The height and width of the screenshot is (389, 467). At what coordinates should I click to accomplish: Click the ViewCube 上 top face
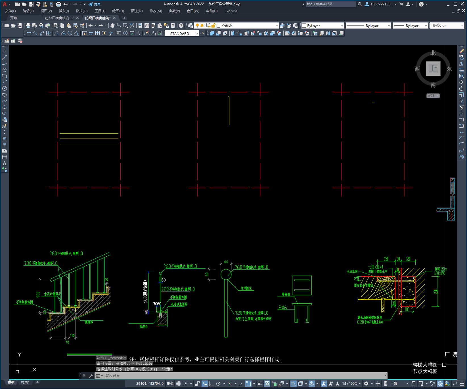point(433,69)
